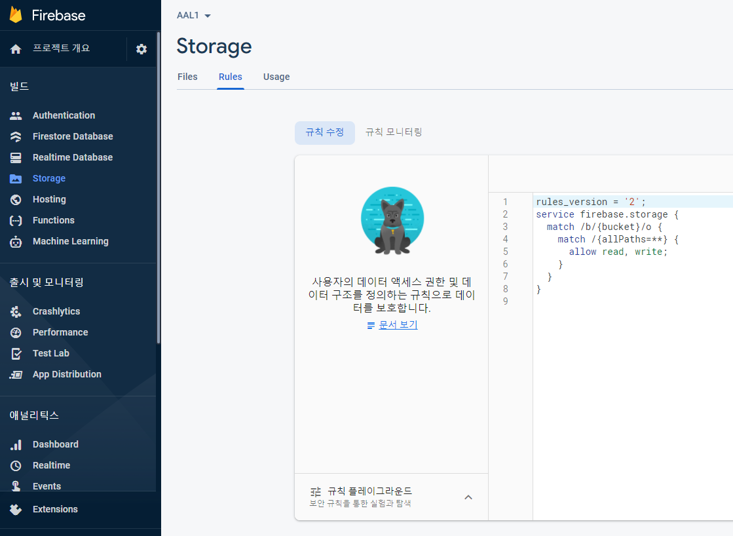Click the Crashlytics bug icon
Image resolution: width=733 pixels, height=536 pixels.
16,311
